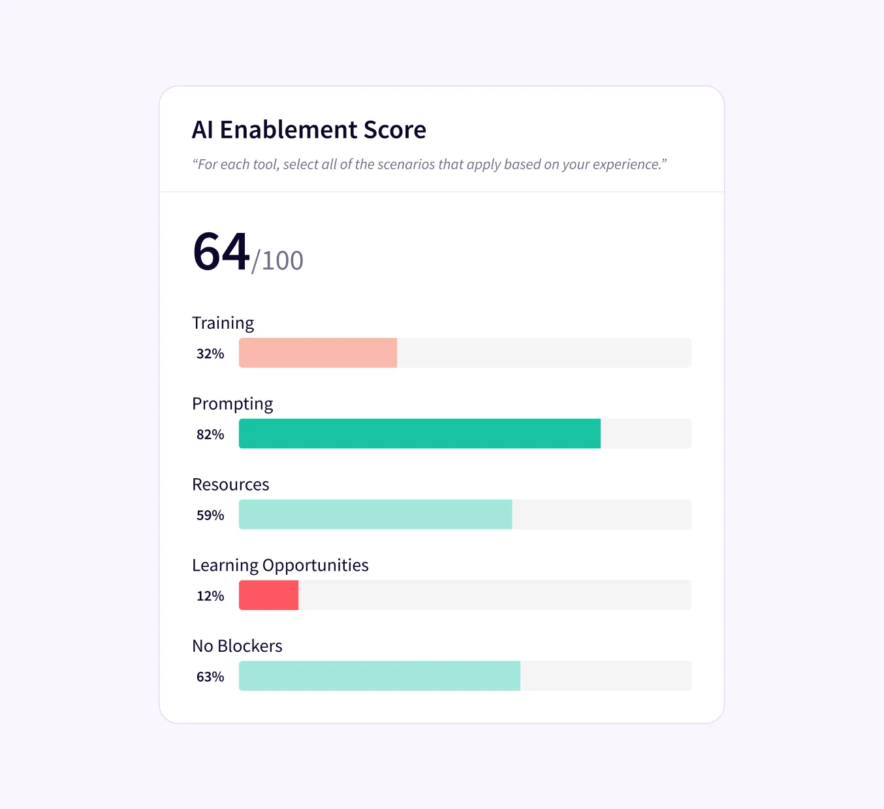This screenshot has height=809, width=884.
Task: Click the salmon Training progress bar fill
Action: click(x=318, y=353)
